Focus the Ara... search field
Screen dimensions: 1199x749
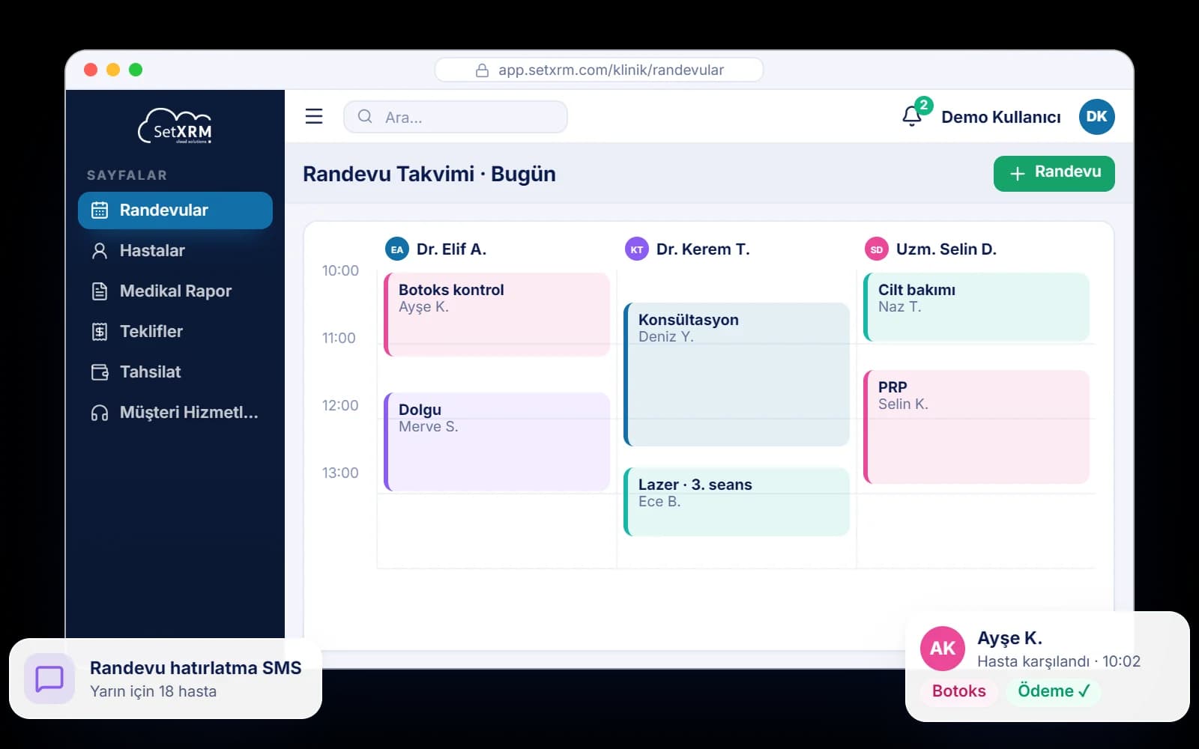[455, 117]
